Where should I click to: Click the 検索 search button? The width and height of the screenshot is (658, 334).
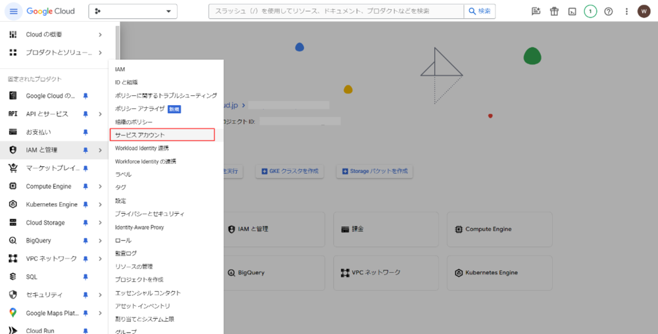tap(480, 11)
